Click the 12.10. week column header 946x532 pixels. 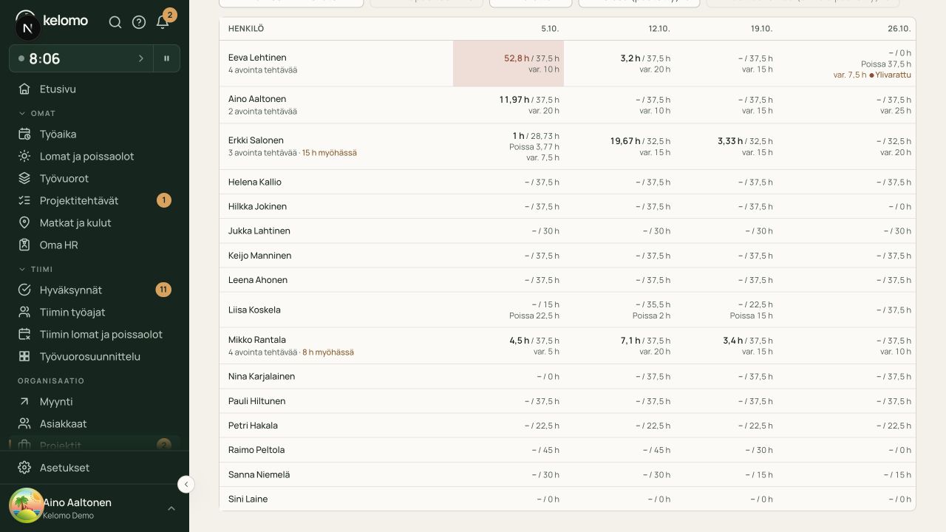[x=659, y=29]
